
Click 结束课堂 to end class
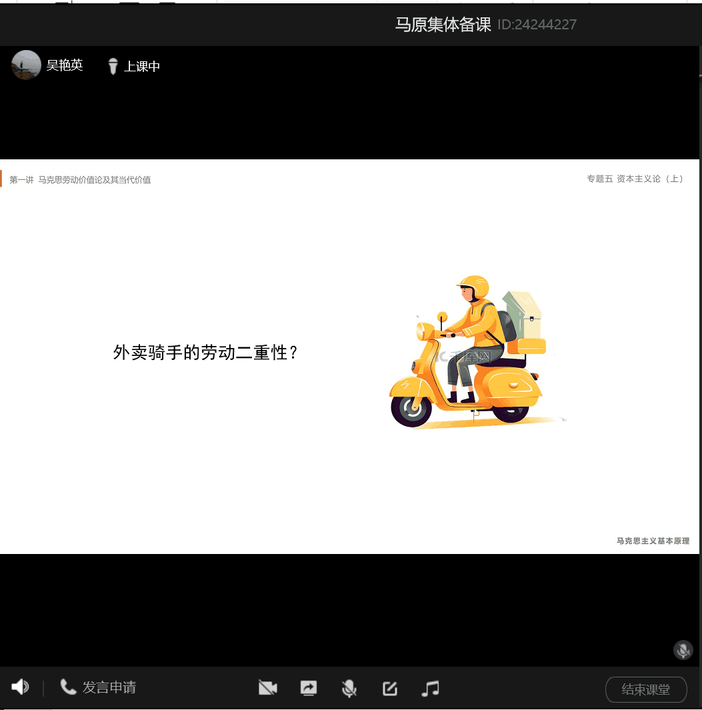point(646,689)
